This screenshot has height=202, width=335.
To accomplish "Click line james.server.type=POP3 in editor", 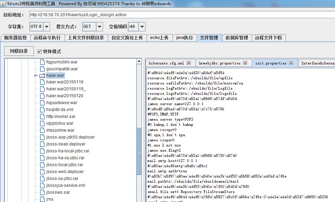I will click(x=170, y=119).
